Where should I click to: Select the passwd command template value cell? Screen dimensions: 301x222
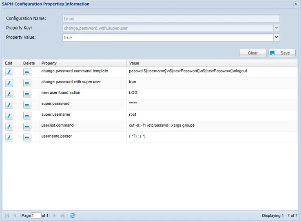pyautogui.click(x=188, y=71)
